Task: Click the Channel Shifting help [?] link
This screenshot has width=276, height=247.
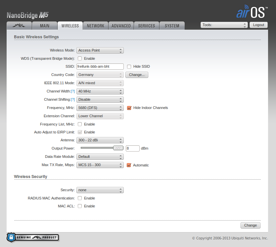Action: (73, 99)
